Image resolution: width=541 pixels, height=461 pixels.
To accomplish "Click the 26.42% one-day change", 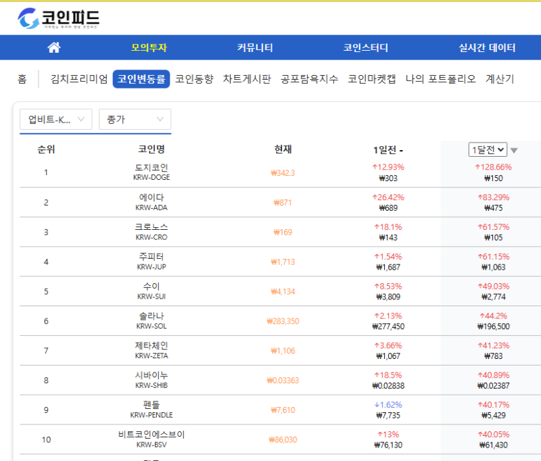I will pos(388,197).
